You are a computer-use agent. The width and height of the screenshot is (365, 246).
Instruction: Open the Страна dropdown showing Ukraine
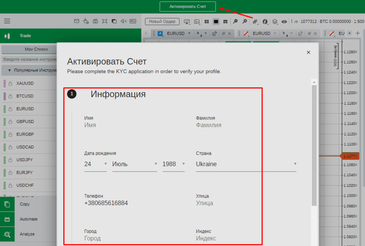pyautogui.click(x=246, y=164)
